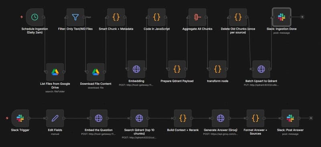Click the "Aggregate All Chunks" label
Screen dimensions: 321x147
click(x=197, y=29)
